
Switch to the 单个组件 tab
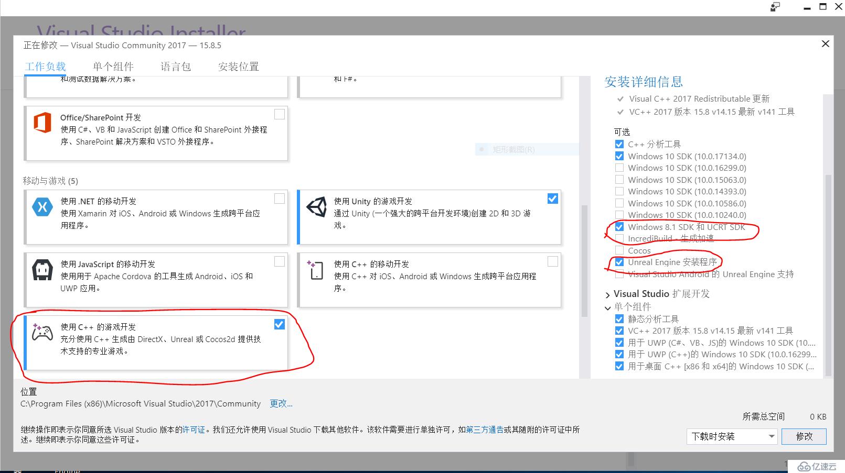(x=113, y=67)
